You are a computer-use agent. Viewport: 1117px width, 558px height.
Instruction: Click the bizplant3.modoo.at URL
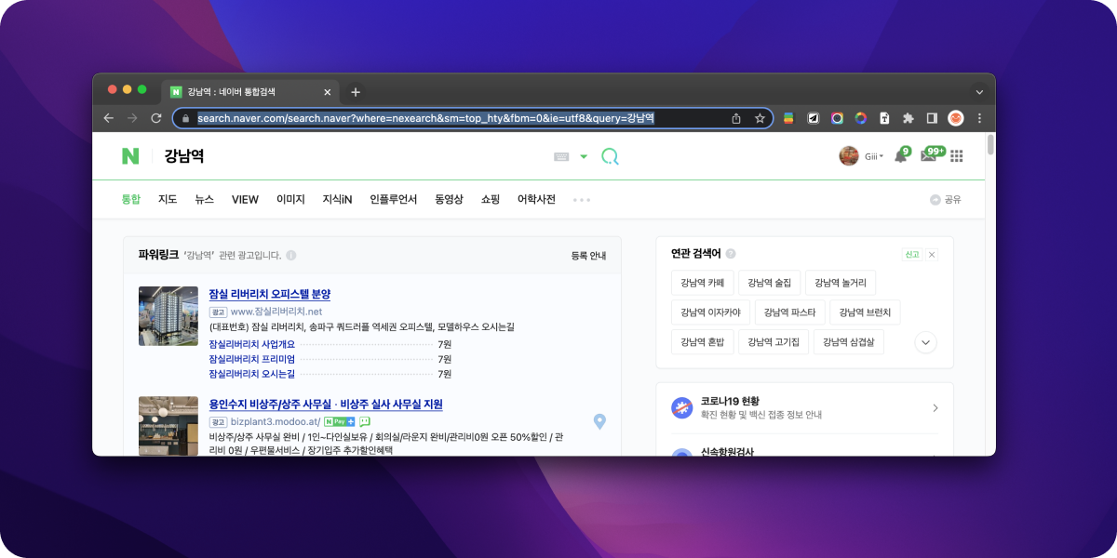pos(275,421)
